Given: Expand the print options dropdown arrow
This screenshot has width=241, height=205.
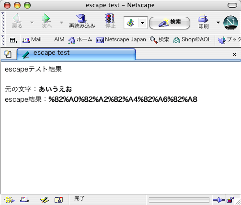Looking at the screenshot, I should [x=218, y=23].
